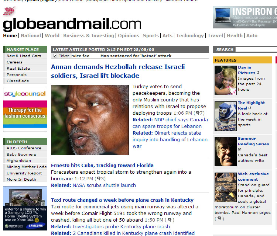The height and width of the screenshot is (236, 277).
Task: Click the red maple leaf logo icon
Action: coord(9,11)
